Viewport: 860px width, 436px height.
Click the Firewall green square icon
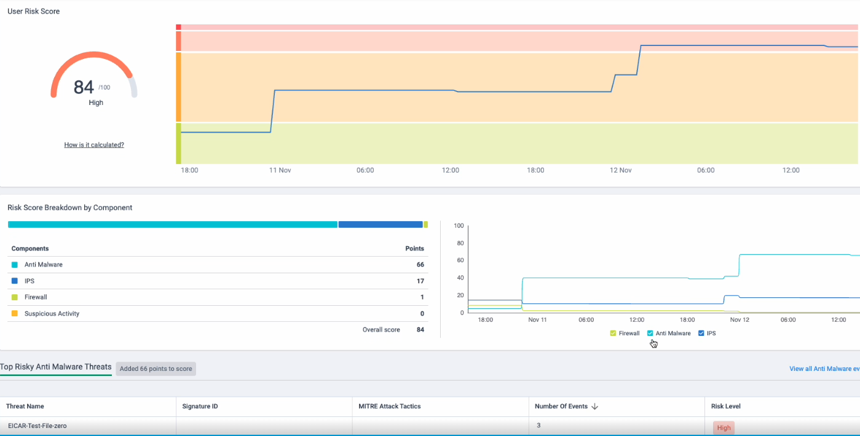pyautogui.click(x=15, y=297)
